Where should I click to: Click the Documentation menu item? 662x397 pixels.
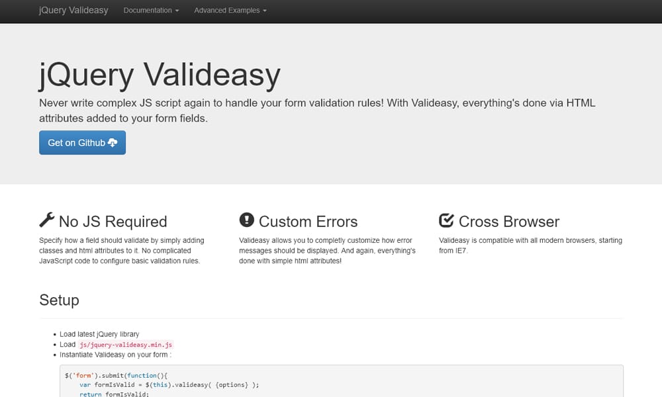tap(147, 11)
